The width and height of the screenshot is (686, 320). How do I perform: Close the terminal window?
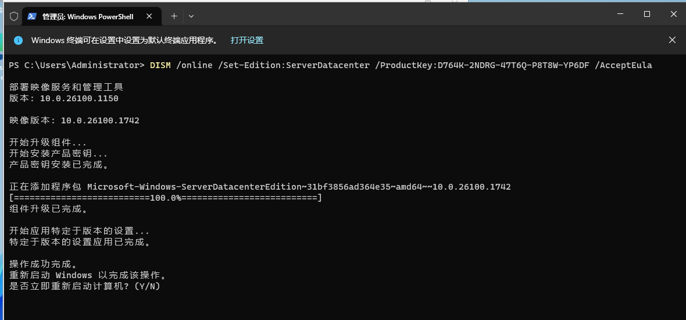(673, 14)
